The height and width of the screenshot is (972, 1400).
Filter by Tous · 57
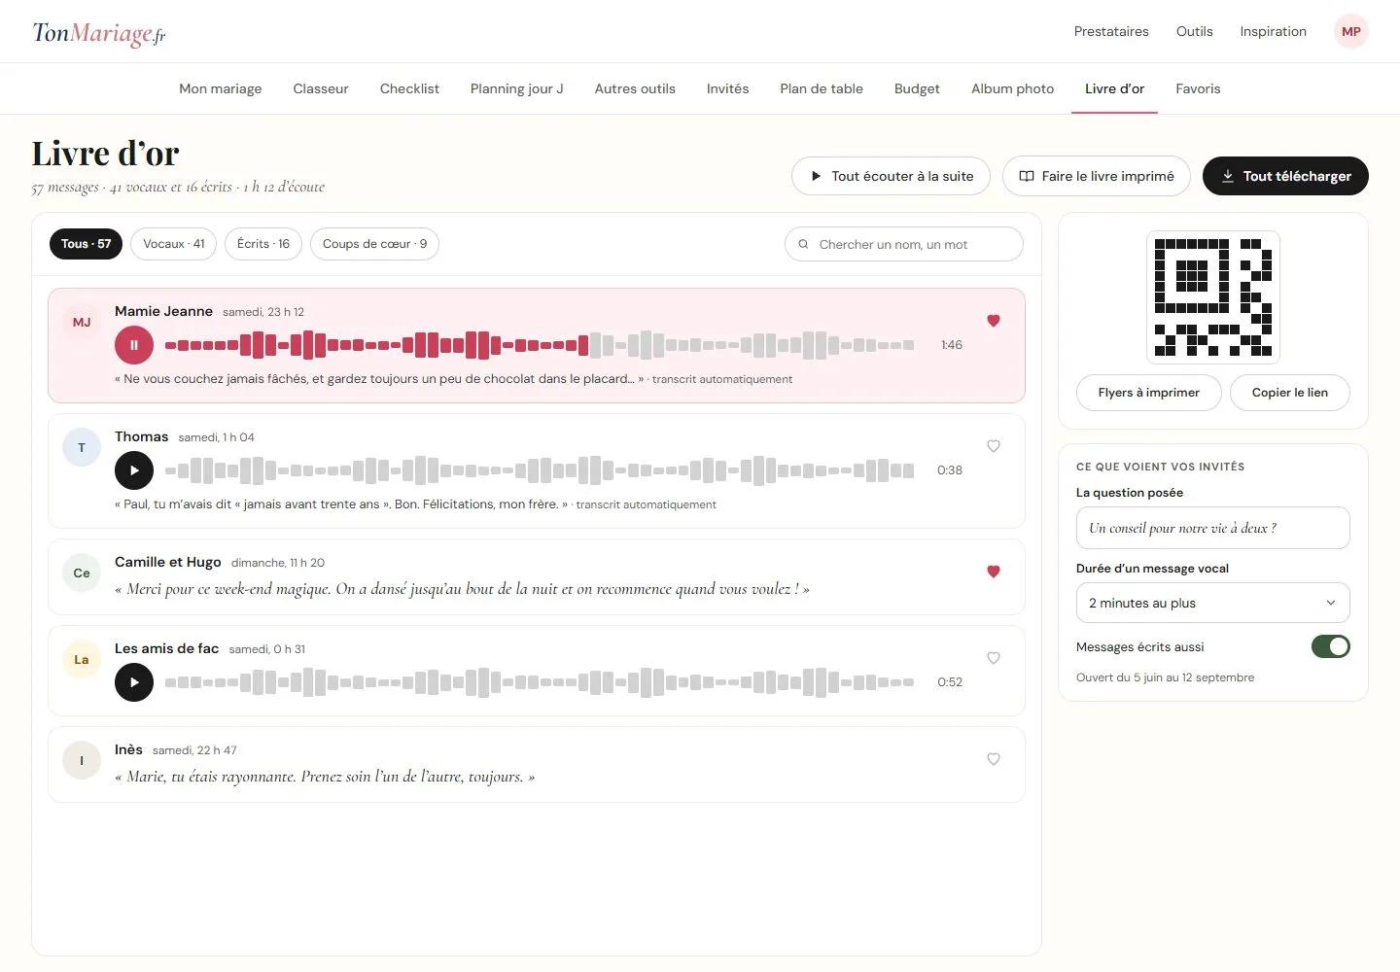[86, 244]
